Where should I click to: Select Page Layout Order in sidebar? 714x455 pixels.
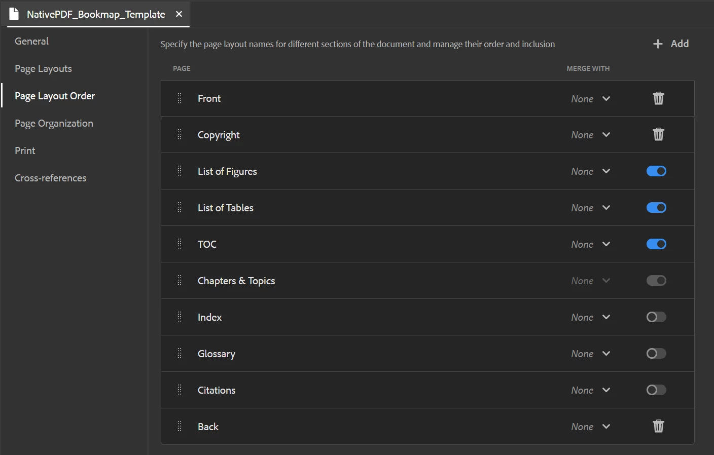[x=55, y=96]
